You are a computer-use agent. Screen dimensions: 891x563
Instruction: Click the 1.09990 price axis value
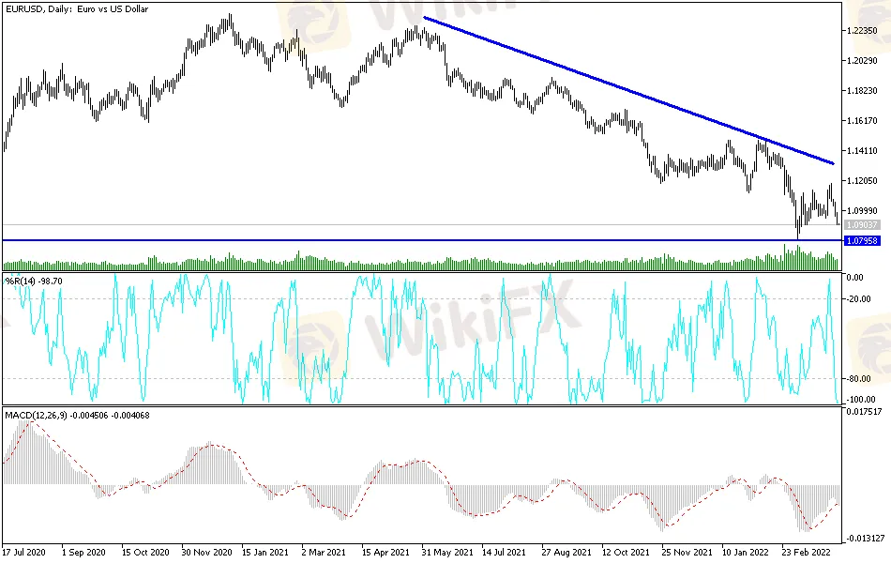coord(862,211)
